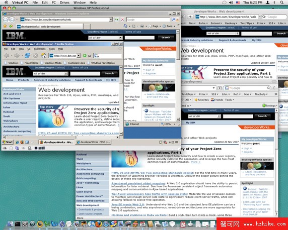The width and height of the screenshot is (288, 230).
Task: Click XP Firefox horizontal scrollbar track
Action: click(x=96, y=137)
